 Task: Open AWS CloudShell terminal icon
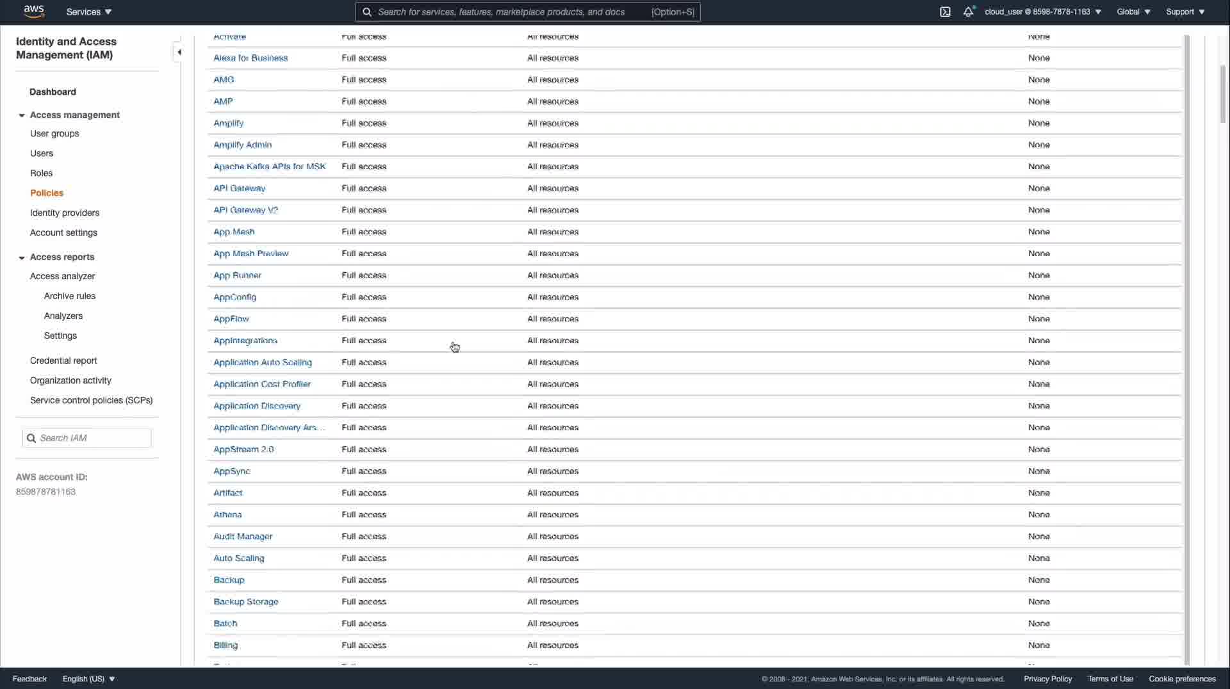point(945,12)
